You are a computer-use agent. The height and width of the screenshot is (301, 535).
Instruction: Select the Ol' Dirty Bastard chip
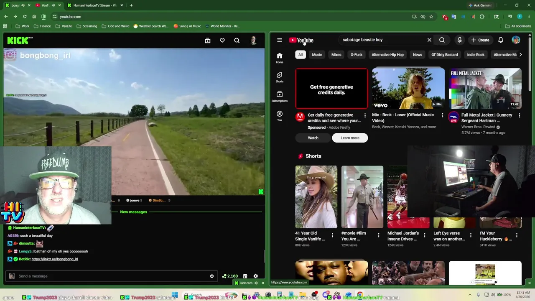[445, 55]
